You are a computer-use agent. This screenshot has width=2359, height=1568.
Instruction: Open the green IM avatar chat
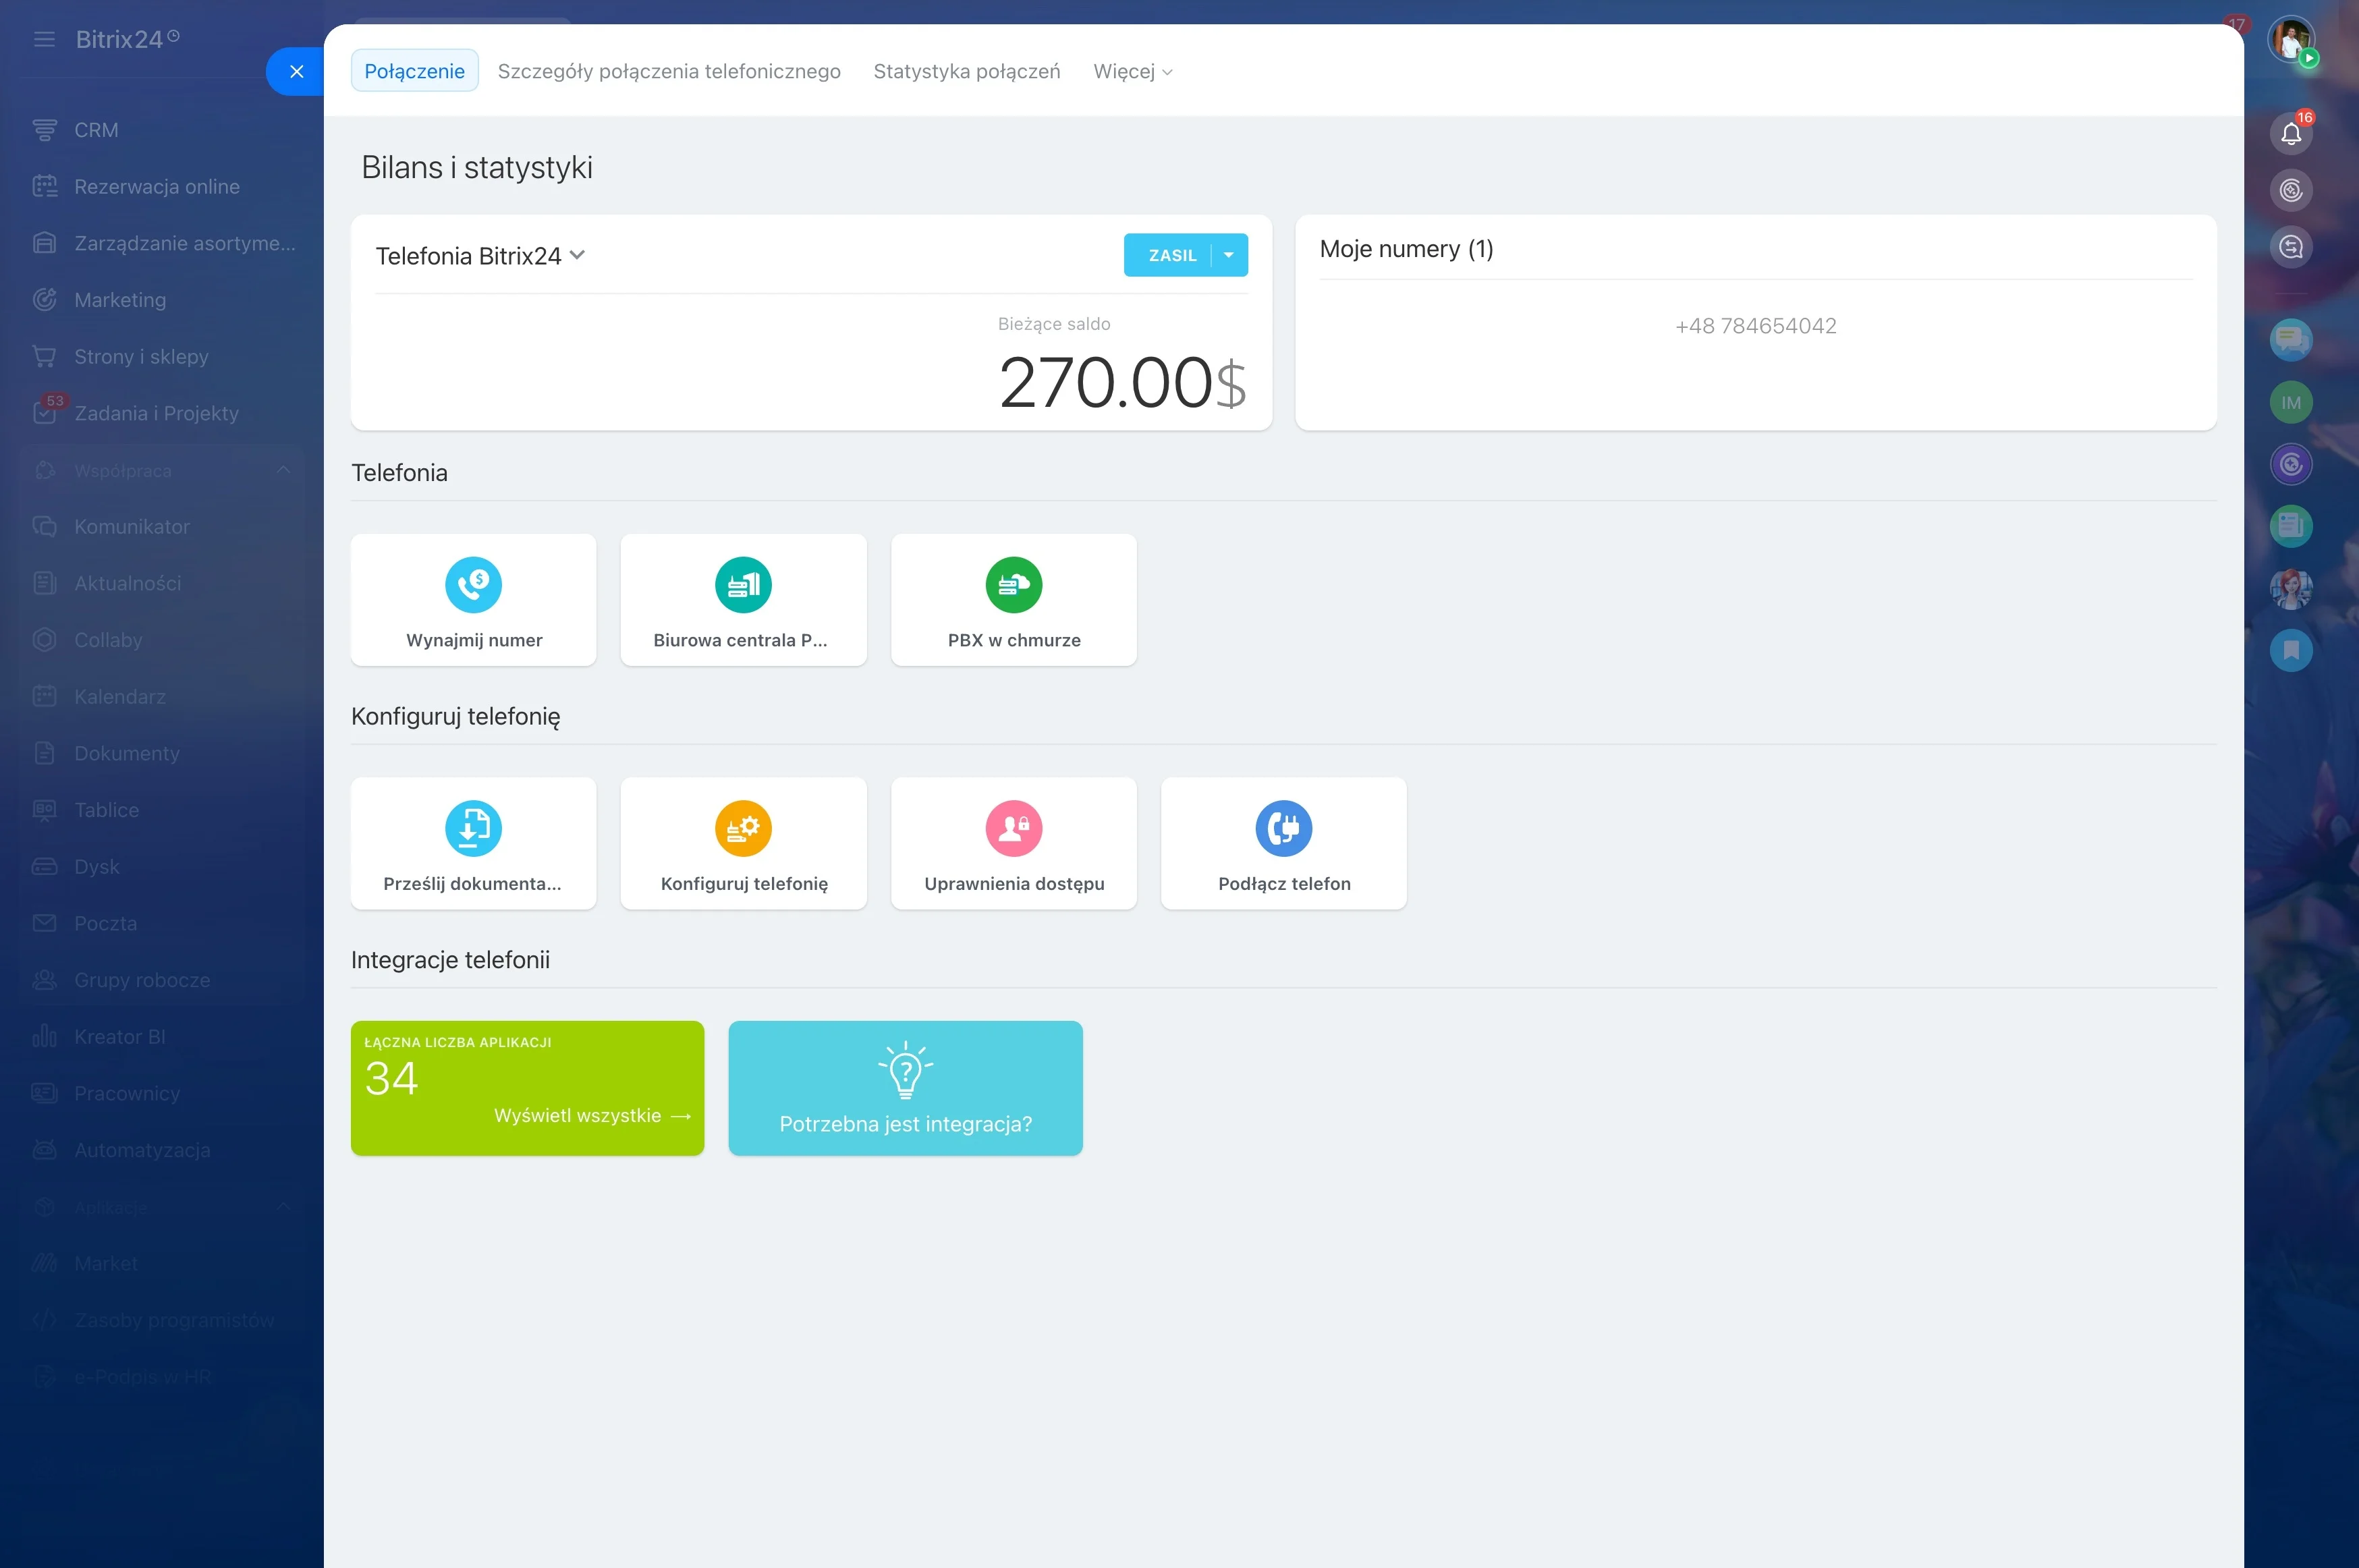[2291, 403]
